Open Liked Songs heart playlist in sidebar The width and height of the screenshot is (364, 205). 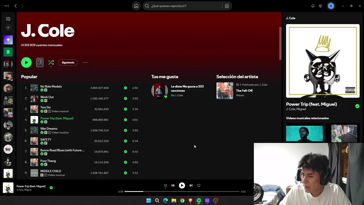point(8,40)
